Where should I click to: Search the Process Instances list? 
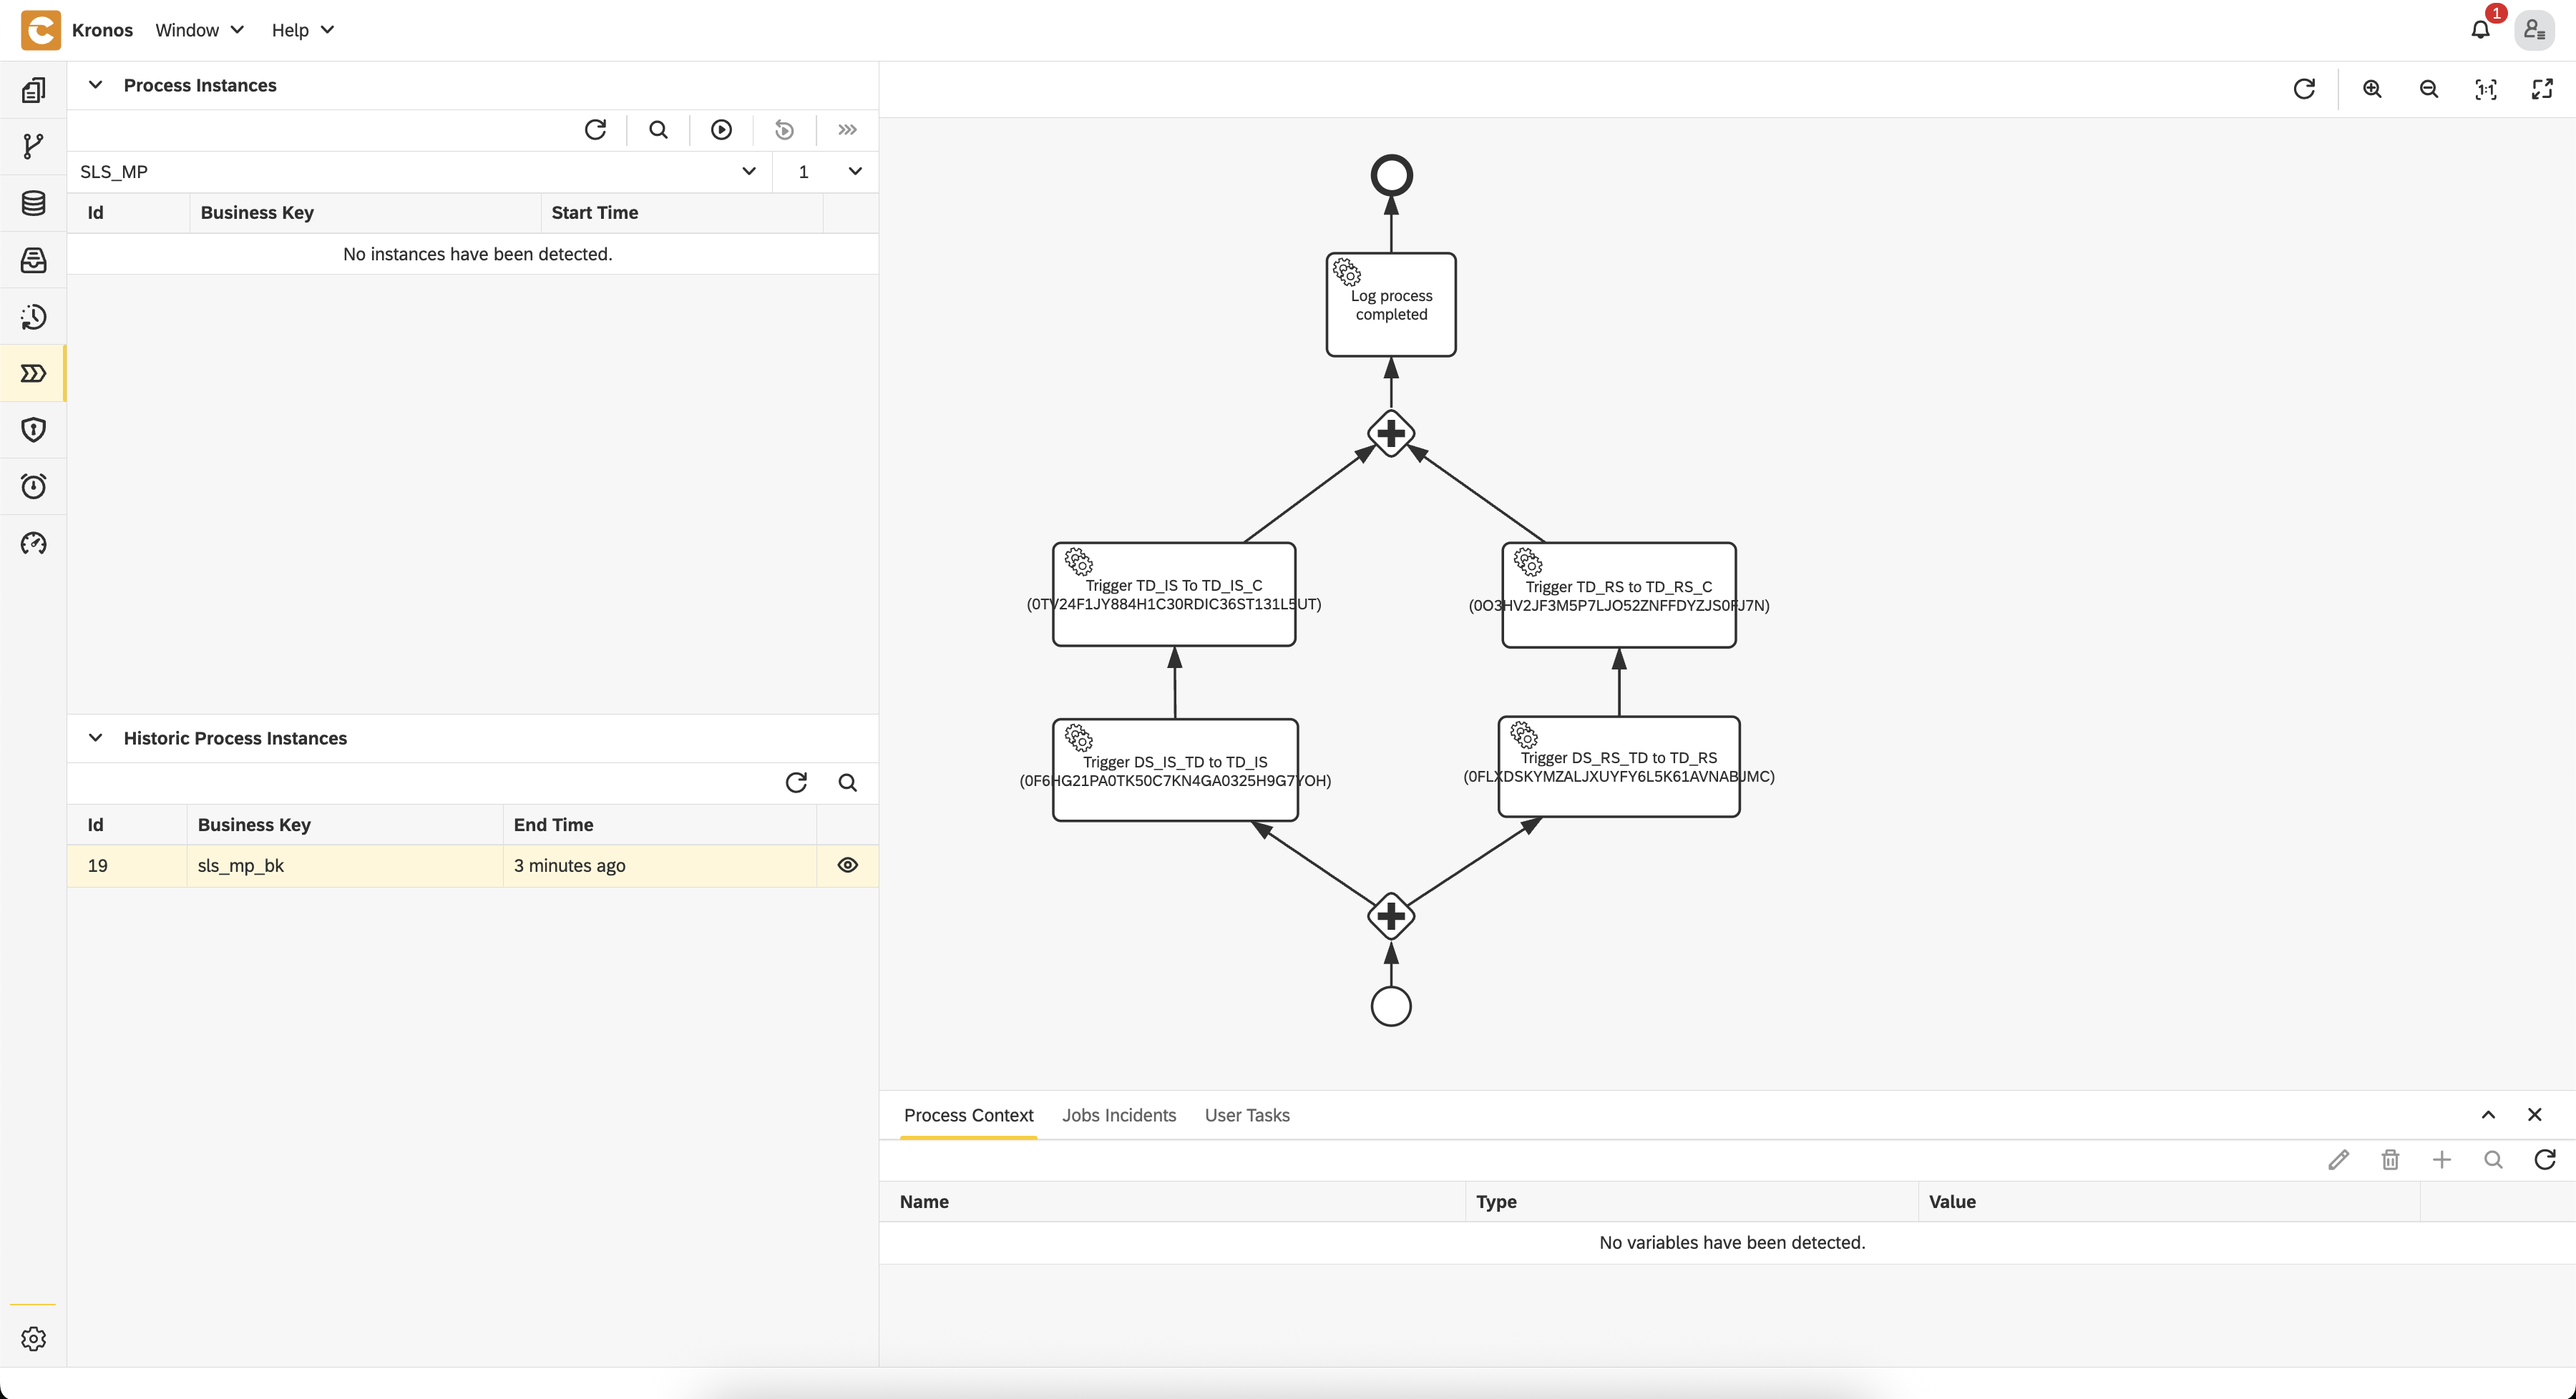click(x=658, y=129)
